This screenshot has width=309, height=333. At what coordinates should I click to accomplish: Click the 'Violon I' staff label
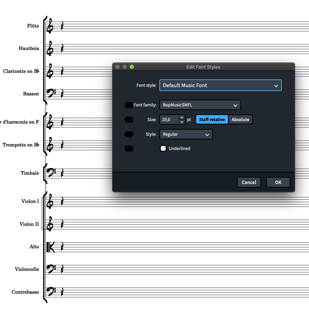coord(30,201)
